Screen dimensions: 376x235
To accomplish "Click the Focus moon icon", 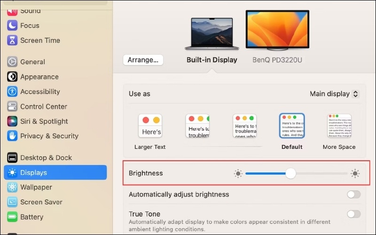I will (12, 25).
